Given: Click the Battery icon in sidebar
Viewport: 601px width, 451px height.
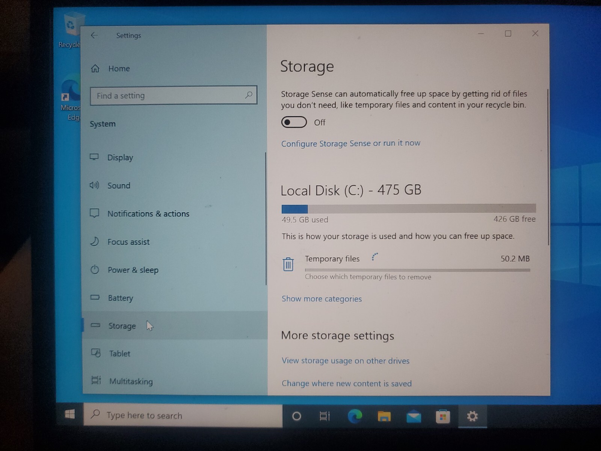Looking at the screenshot, I should [95, 297].
